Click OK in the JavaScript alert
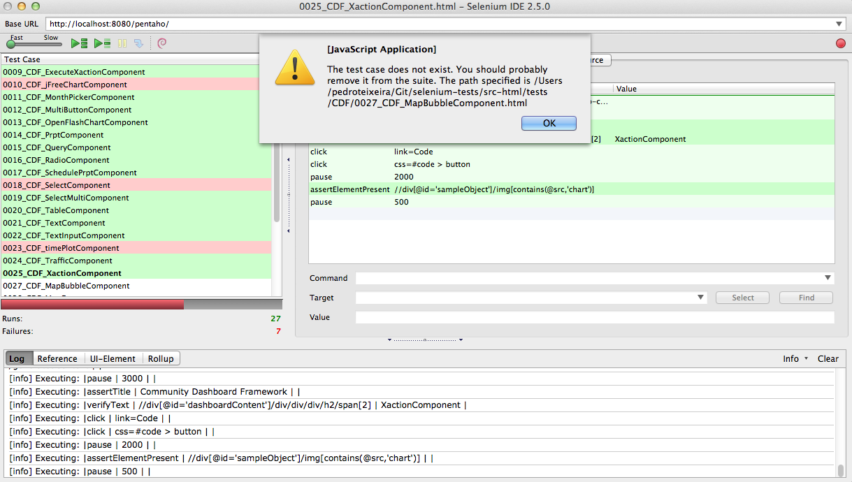 pos(549,123)
